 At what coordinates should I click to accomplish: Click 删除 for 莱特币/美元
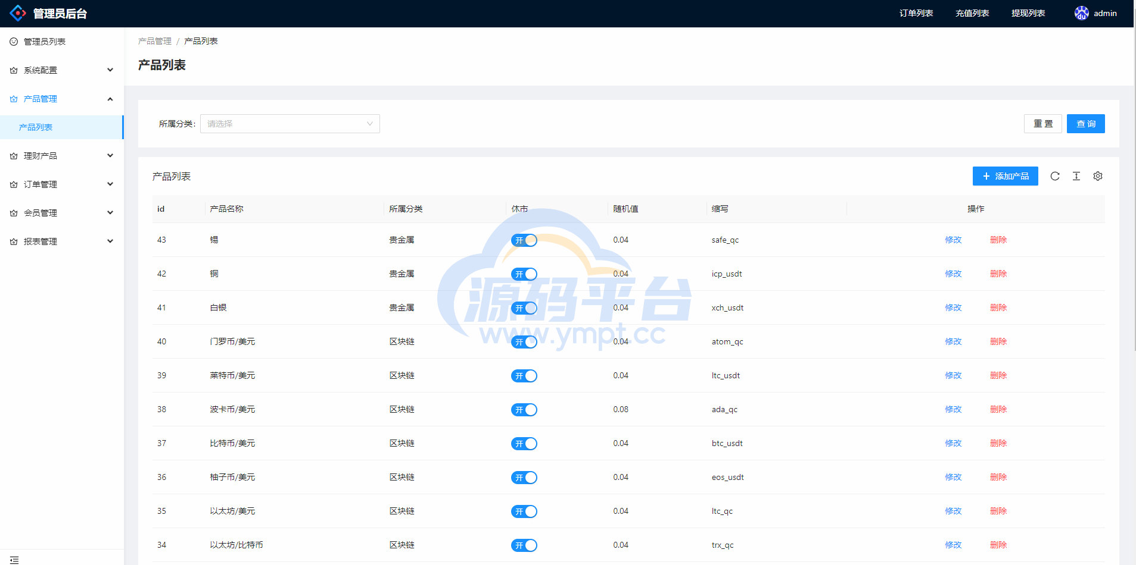click(x=998, y=375)
